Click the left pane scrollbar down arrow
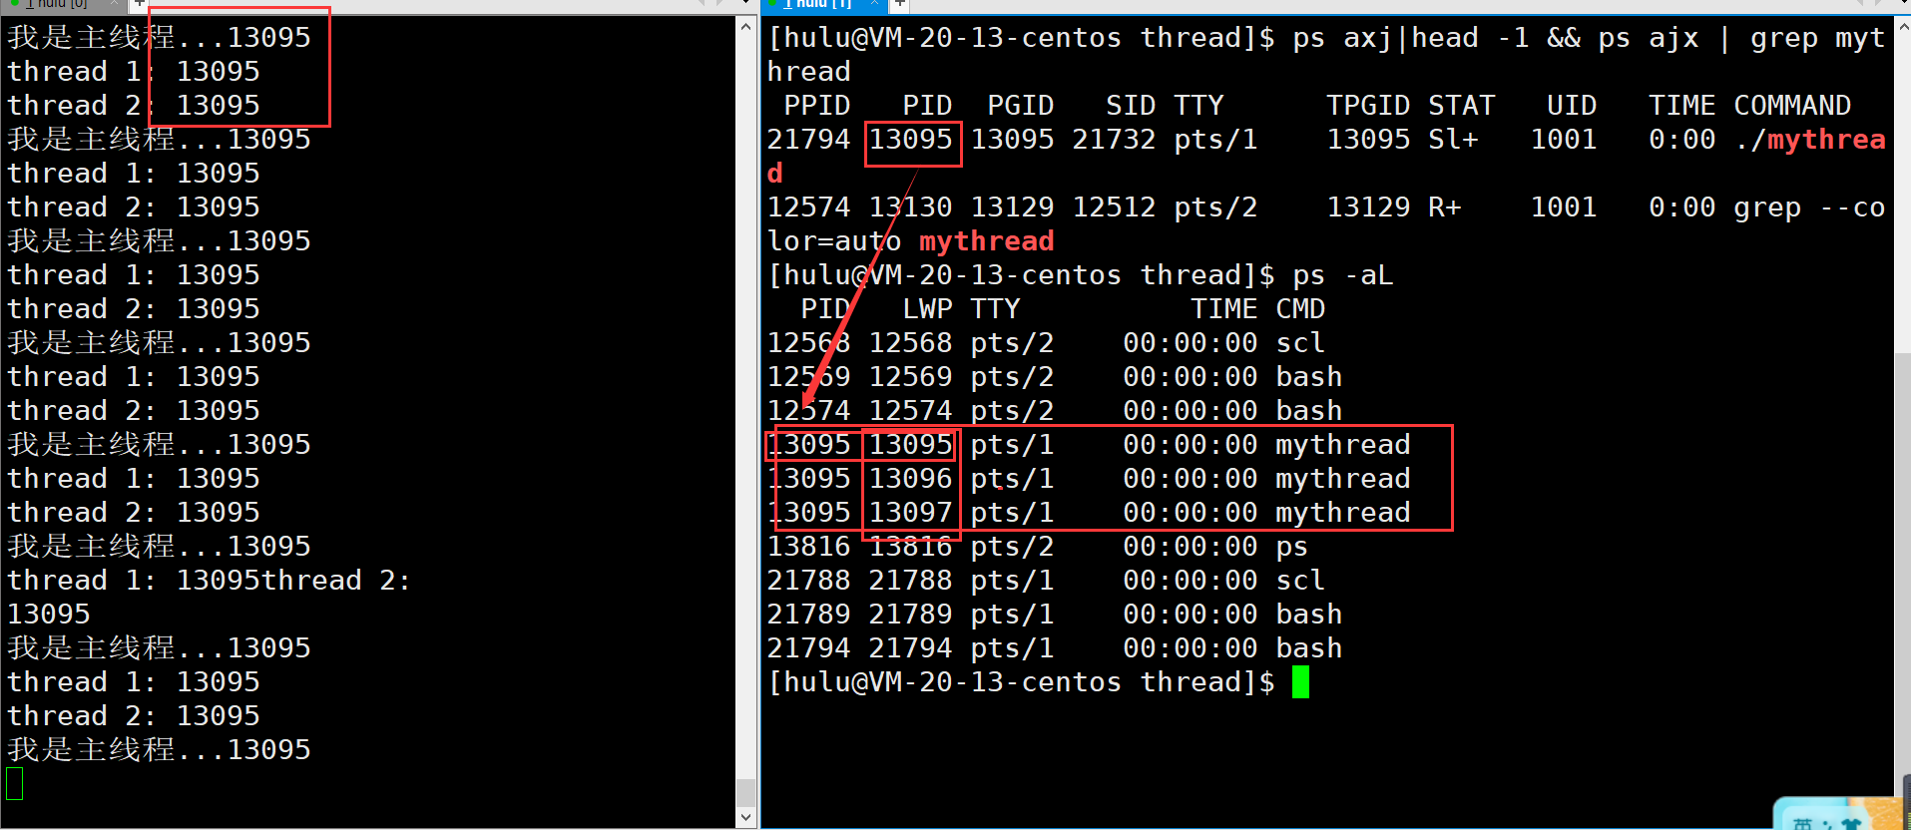Viewport: 1911px width, 830px height. pyautogui.click(x=746, y=817)
